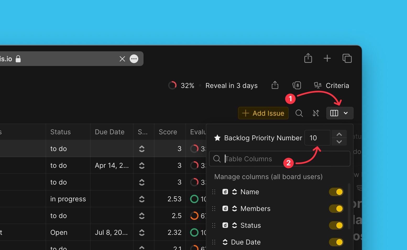
Task: Click the 32% progress ring
Action: (173, 85)
